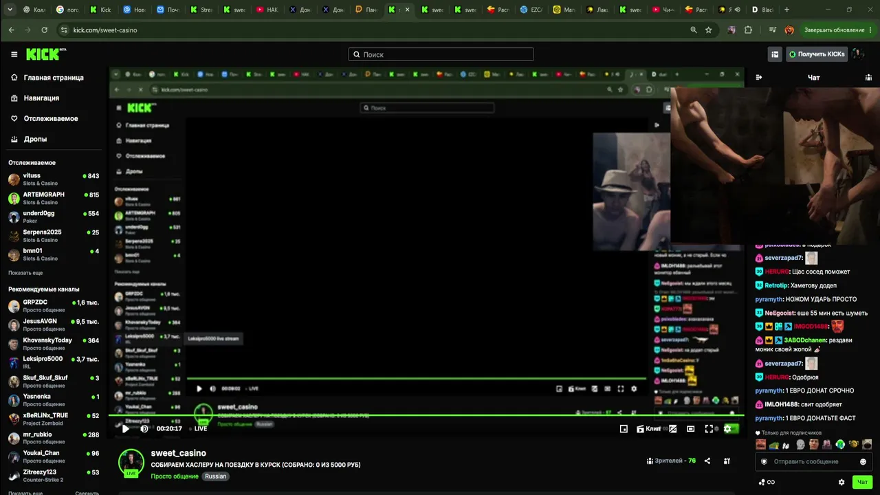Bookmark this page with star icon
This screenshot has width=880, height=495.
[709, 30]
